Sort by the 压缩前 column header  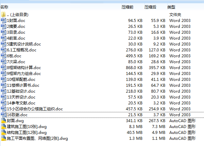click(127, 7)
